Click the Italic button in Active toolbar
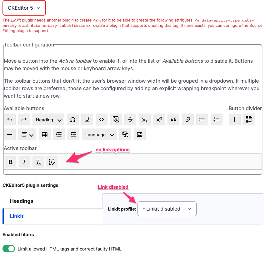Image resolution: width=265 pixels, height=258 pixels. (x=24, y=162)
